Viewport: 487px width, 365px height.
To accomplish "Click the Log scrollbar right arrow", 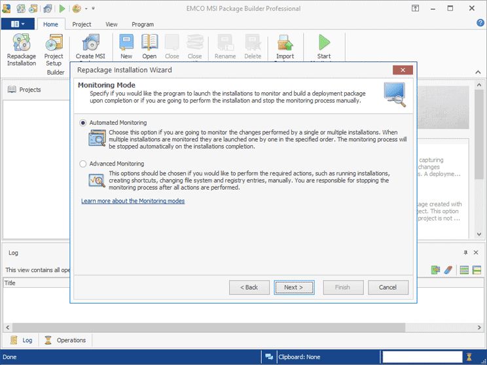I will coord(479,327).
